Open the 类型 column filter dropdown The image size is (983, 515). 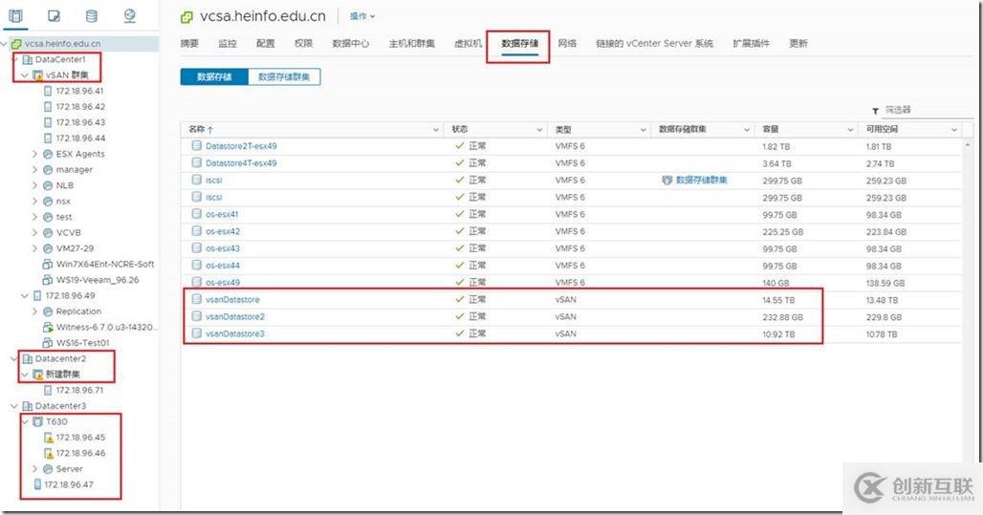[643, 130]
